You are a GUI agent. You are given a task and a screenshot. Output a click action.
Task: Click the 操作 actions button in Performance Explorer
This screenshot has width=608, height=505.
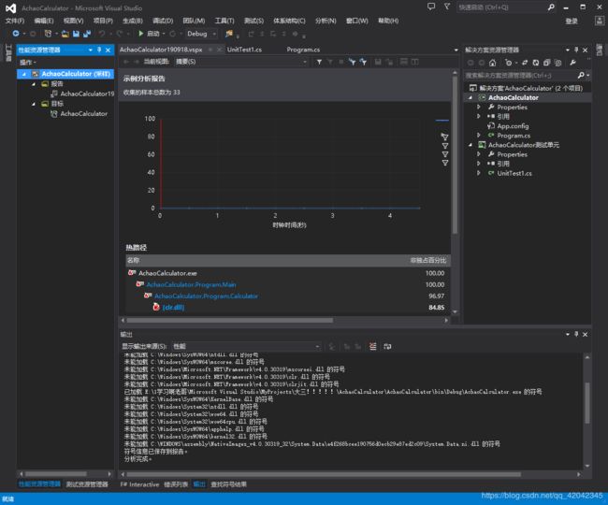pos(27,62)
